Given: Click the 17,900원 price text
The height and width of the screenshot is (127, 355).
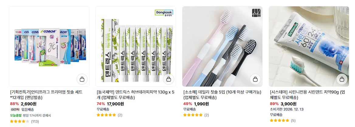Looking at the screenshot, I should click(x=115, y=104).
